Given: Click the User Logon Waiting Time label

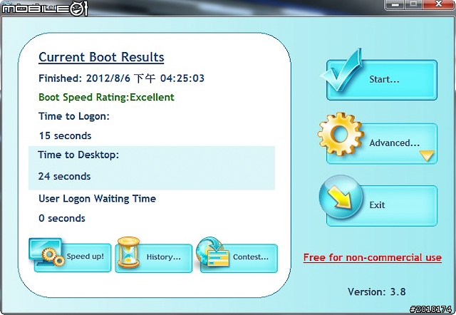Looking at the screenshot, I should 98,199.
